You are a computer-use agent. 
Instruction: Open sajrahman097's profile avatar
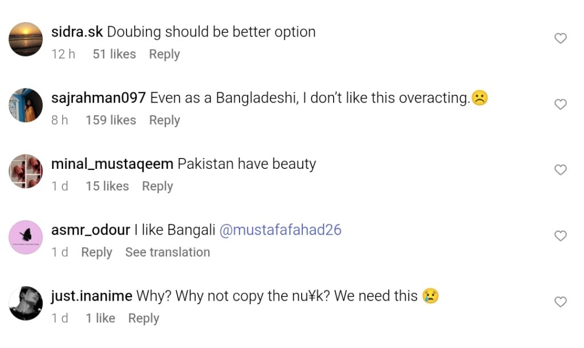coord(26,106)
